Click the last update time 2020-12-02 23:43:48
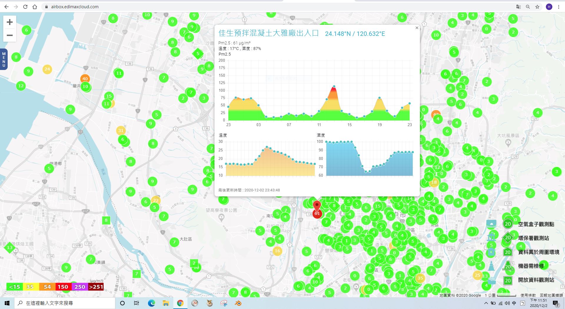 tap(262, 190)
